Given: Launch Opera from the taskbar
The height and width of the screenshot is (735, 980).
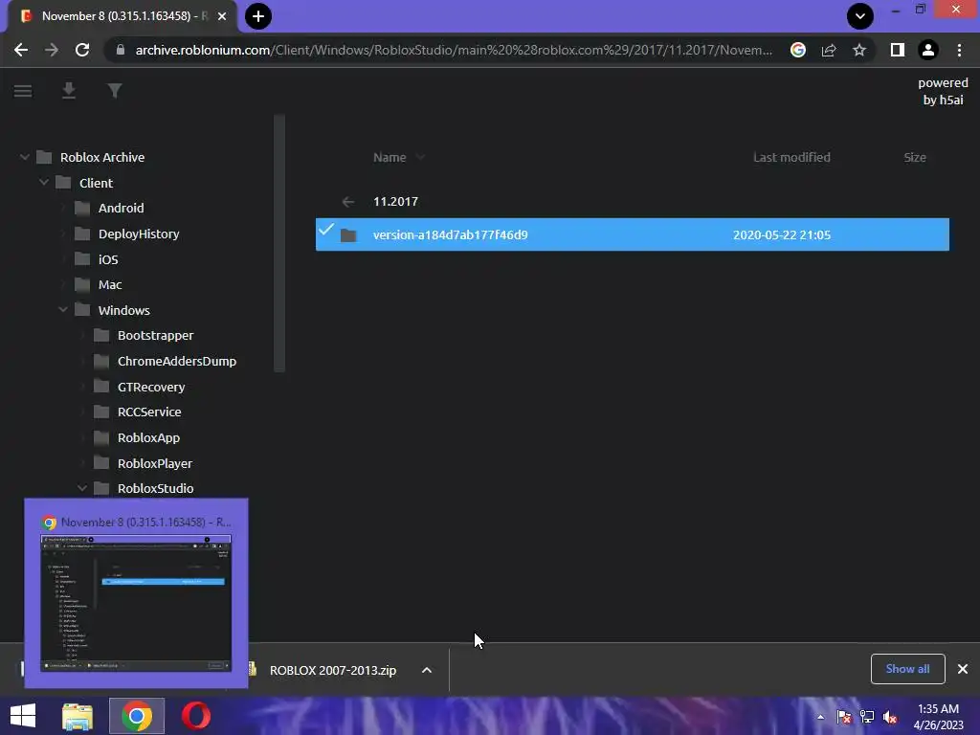Looking at the screenshot, I should (x=195, y=716).
